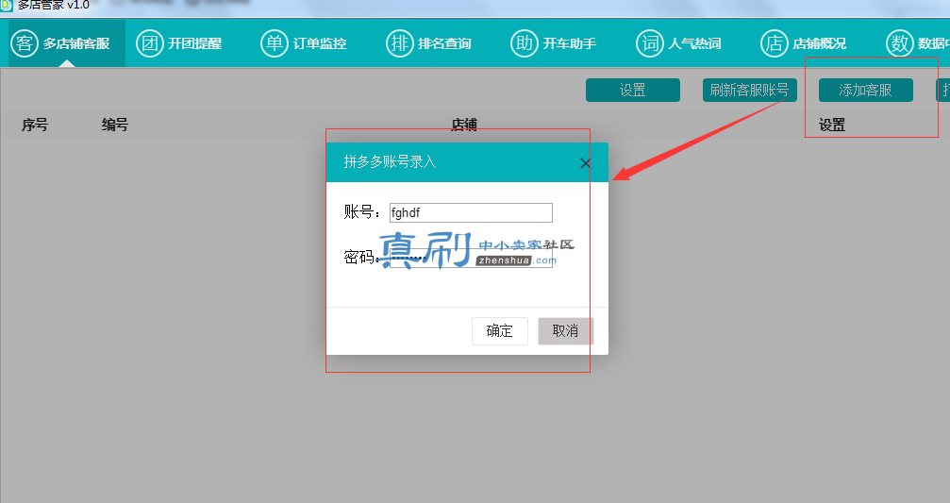The height and width of the screenshot is (503, 950).
Task: Click the 添加客服 button
Action: 866,91
